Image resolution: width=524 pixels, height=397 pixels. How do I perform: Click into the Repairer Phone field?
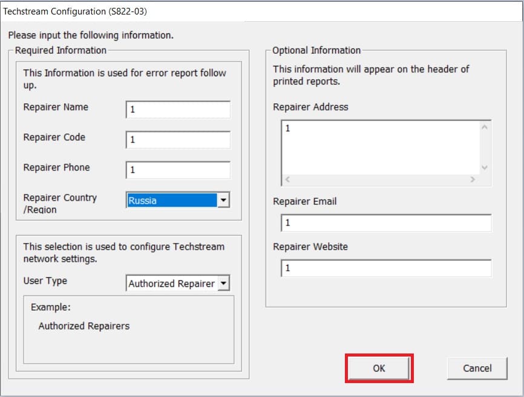(178, 170)
